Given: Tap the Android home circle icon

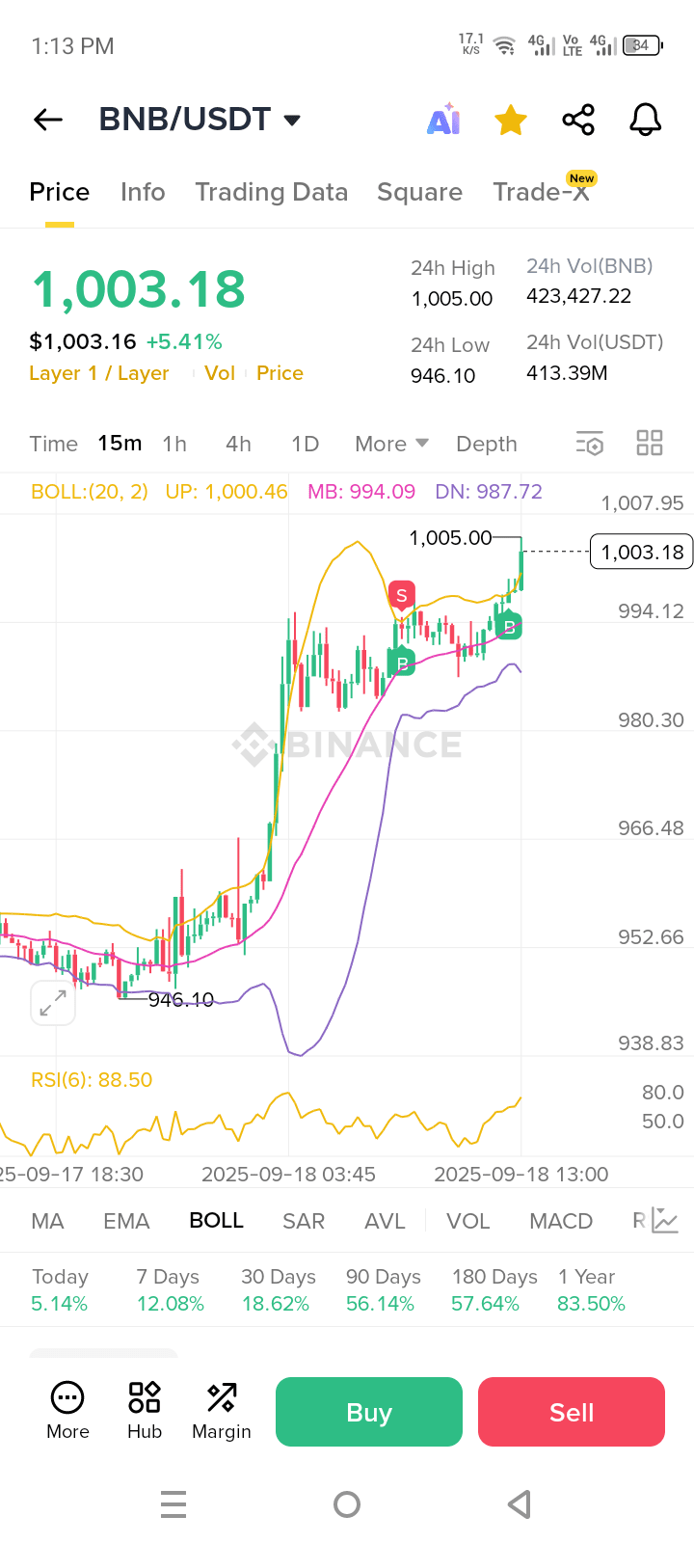Looking at the screenshot, I should [347, 1504].
